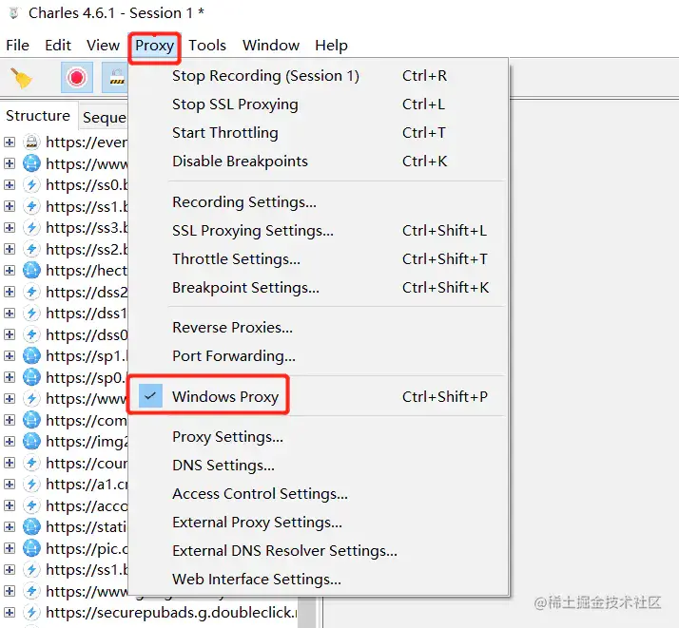Click the globe icon of https://sp1 row
Screen dimensions: 679x628
(x=31, y=356)
